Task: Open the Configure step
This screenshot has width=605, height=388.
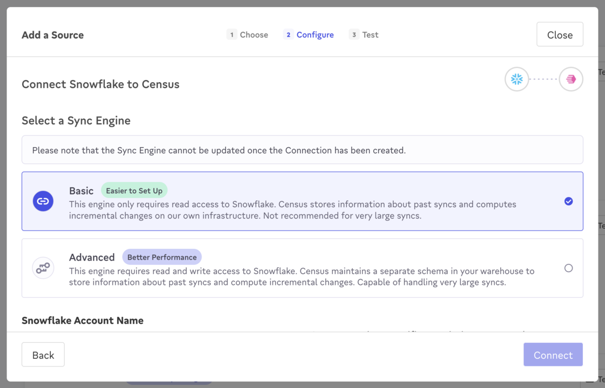Action: [315, 34]
